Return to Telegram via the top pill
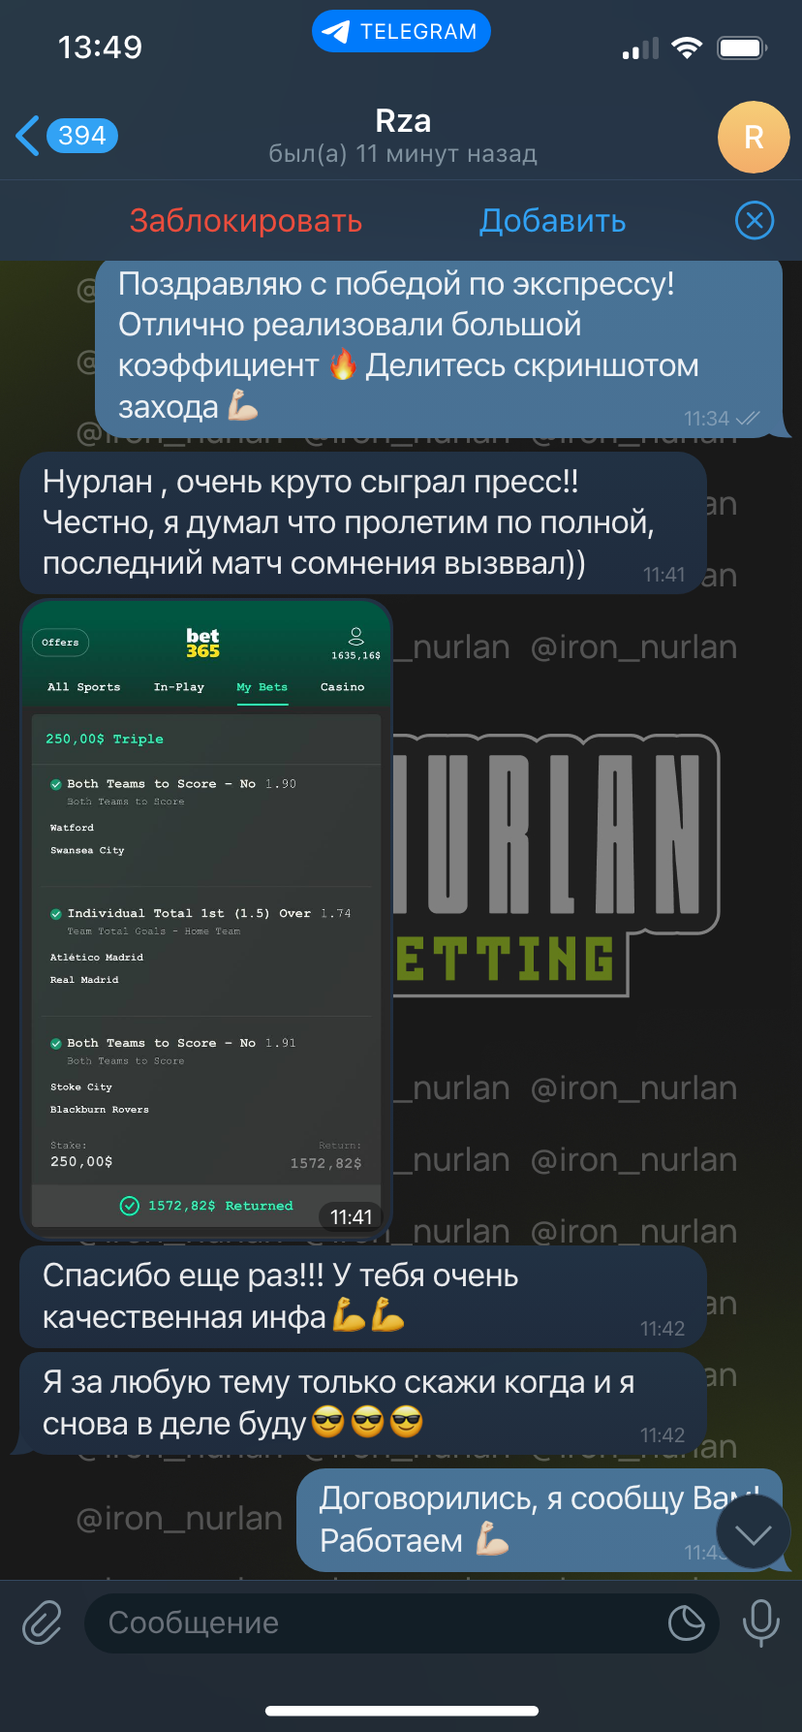 point(401,31)
